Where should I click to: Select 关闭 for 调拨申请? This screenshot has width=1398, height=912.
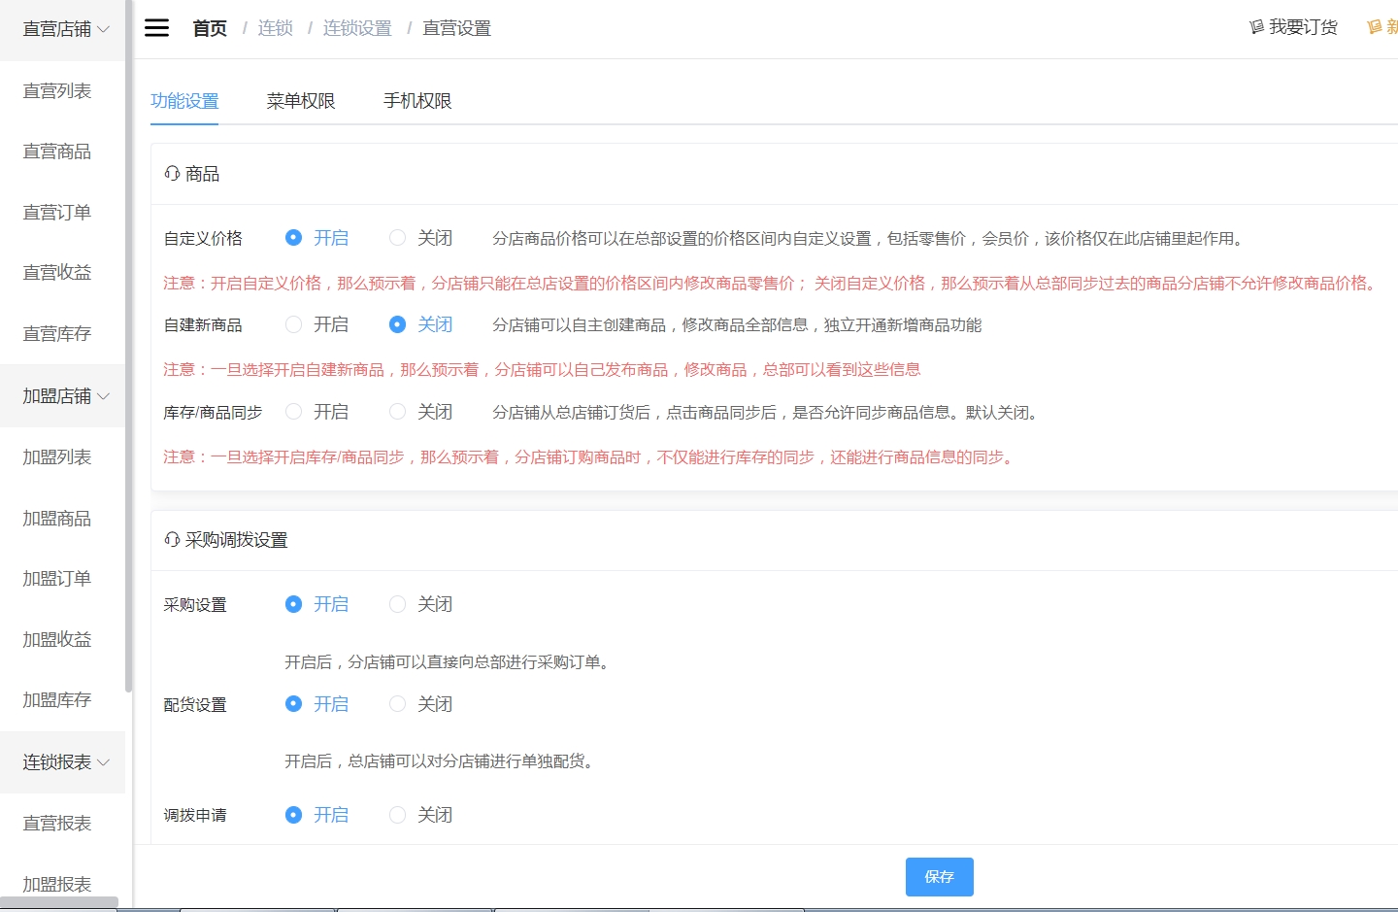coord(421,815)
